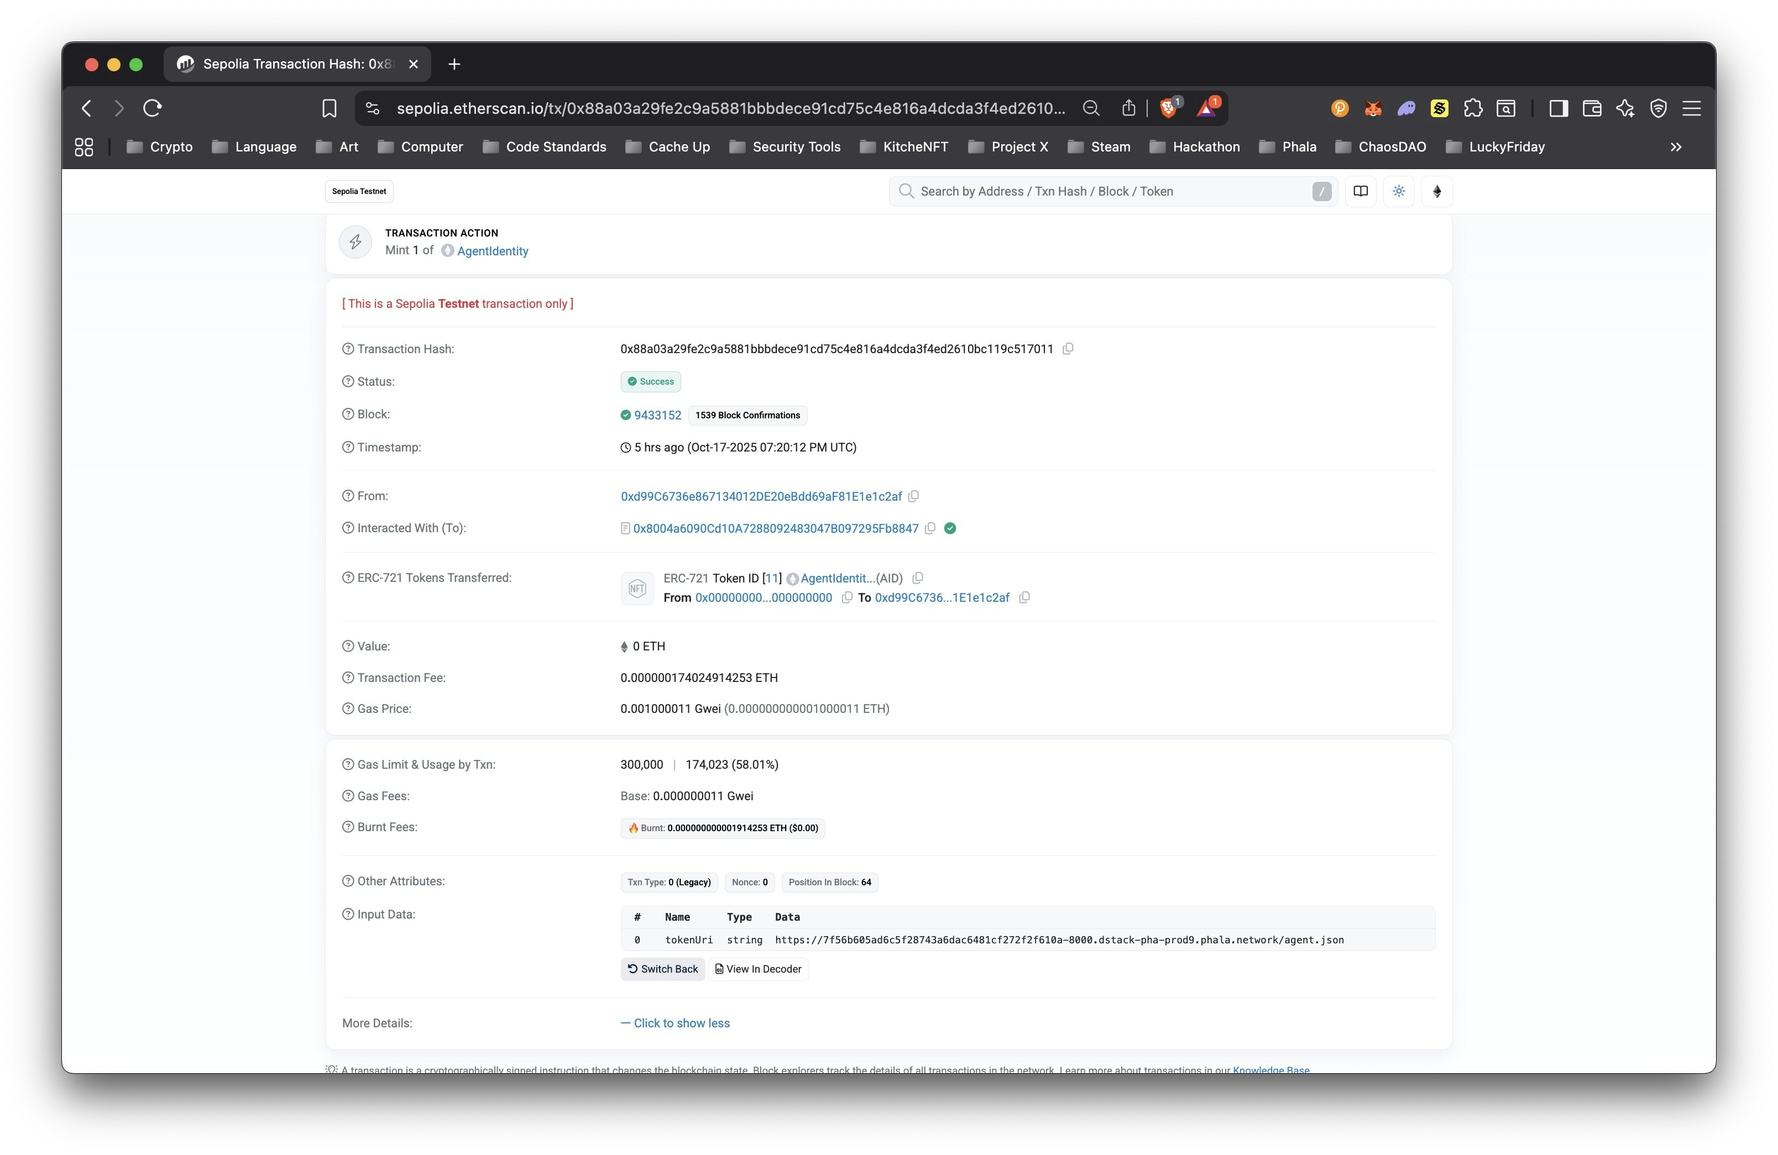Copy the transaction hash to clipboard
Screen dimensions: 1778x1155
tap(1068, 349)
